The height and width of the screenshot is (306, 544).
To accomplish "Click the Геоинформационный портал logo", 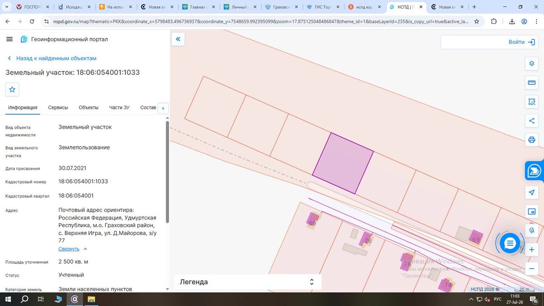I will click(64, 39).
